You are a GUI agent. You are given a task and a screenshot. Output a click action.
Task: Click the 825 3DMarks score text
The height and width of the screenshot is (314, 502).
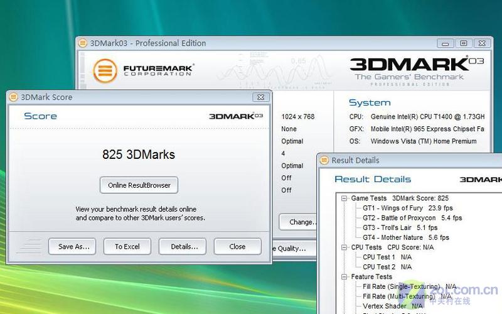point(139,154)
